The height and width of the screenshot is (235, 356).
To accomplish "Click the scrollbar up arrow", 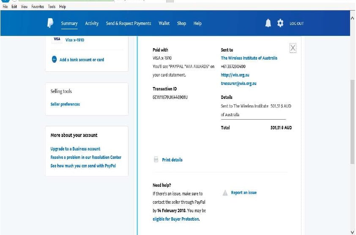I will click(x=352, y=18).
